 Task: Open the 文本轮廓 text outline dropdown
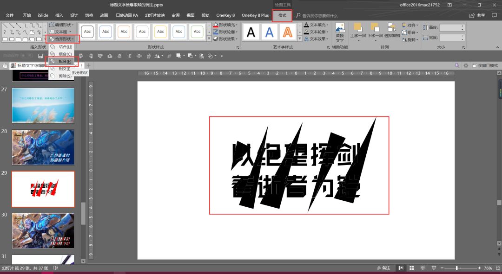tap(317, 32)
